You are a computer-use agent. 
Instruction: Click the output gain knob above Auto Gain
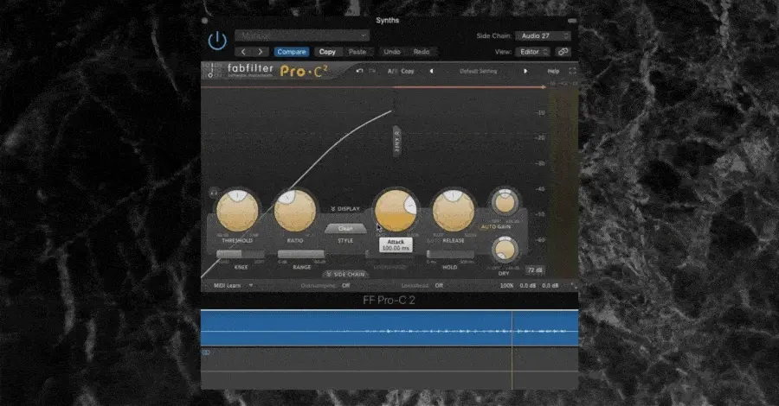click(x=505, y=203)
